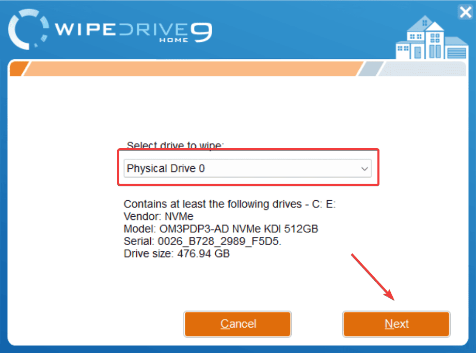Click the house illustration icon
476x353 pixels.
point(432,38)
